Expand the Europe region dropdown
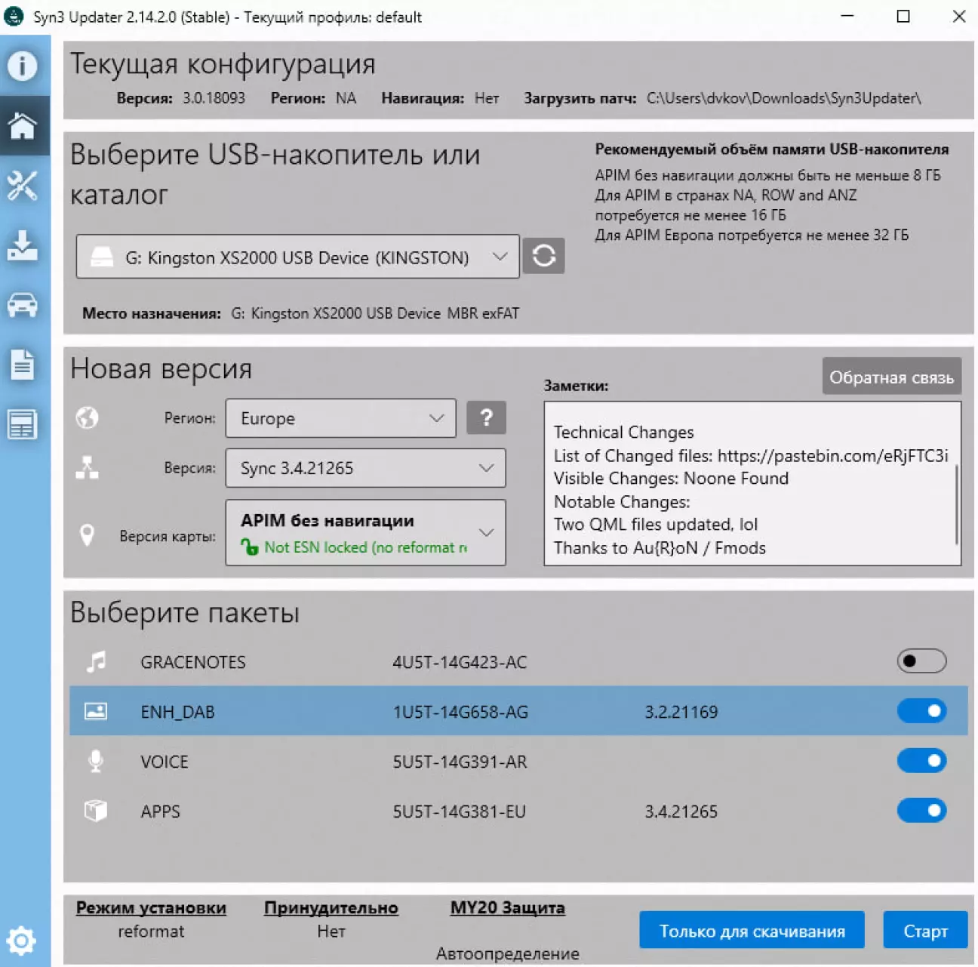The width and height of the screenshot is (978, 967). (340, 418)
